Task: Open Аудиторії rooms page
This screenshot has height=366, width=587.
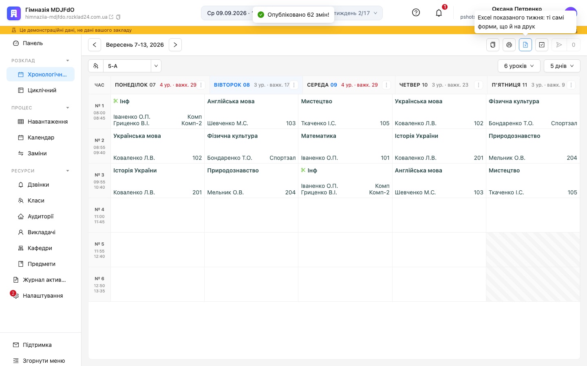Action: pos(40,216)
